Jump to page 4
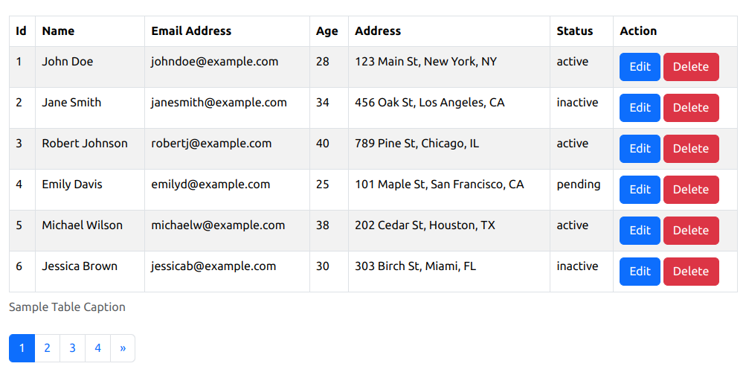 click(x=97, y=348)
